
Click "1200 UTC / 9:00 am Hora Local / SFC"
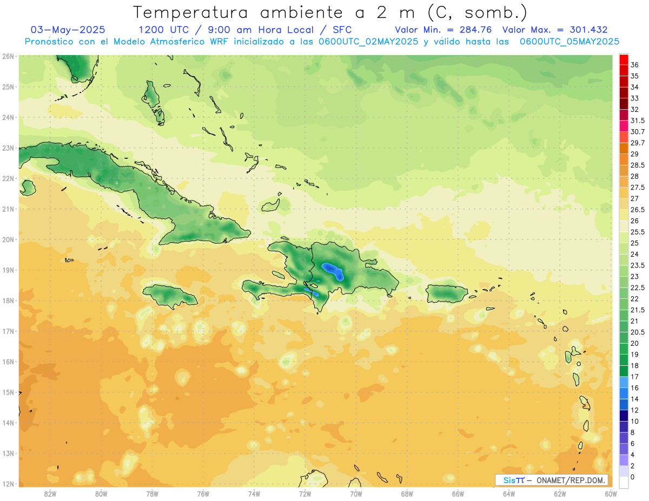pos(245,30)
